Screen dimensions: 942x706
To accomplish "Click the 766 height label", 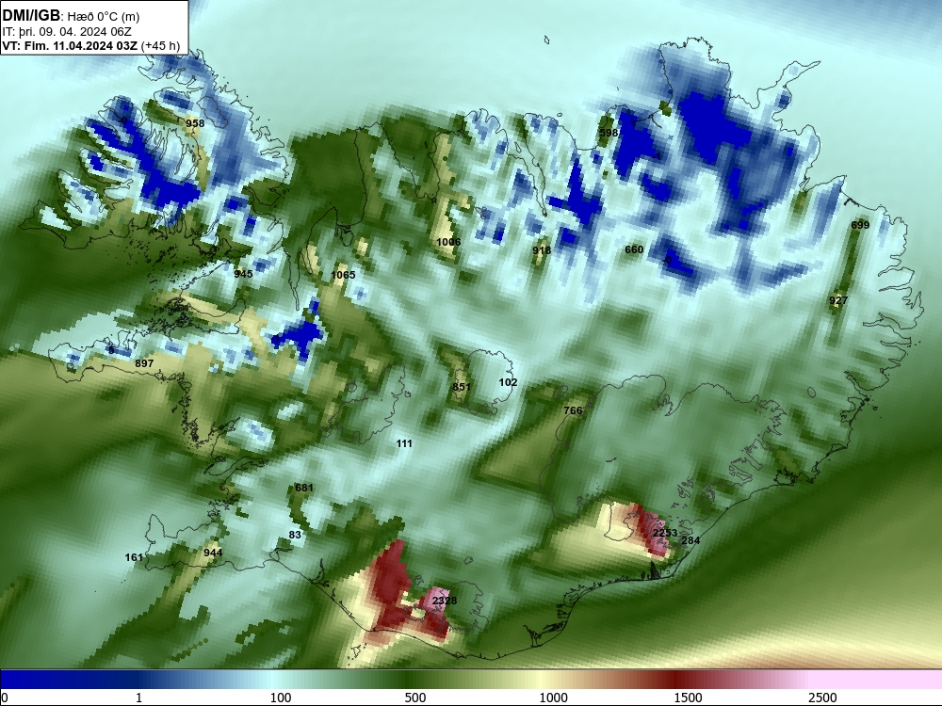I will [x=573, y=410].
